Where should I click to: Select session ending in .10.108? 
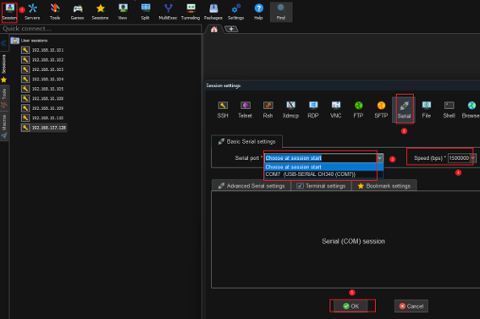(42, 98)
